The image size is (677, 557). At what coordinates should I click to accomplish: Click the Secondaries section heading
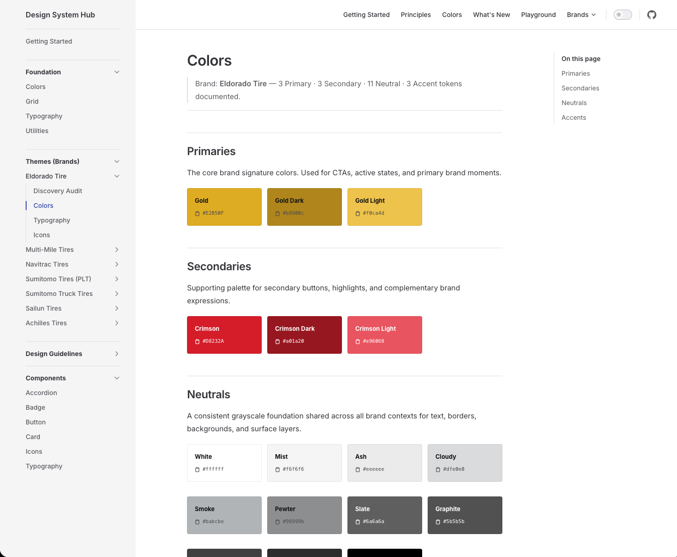[219, 267]
